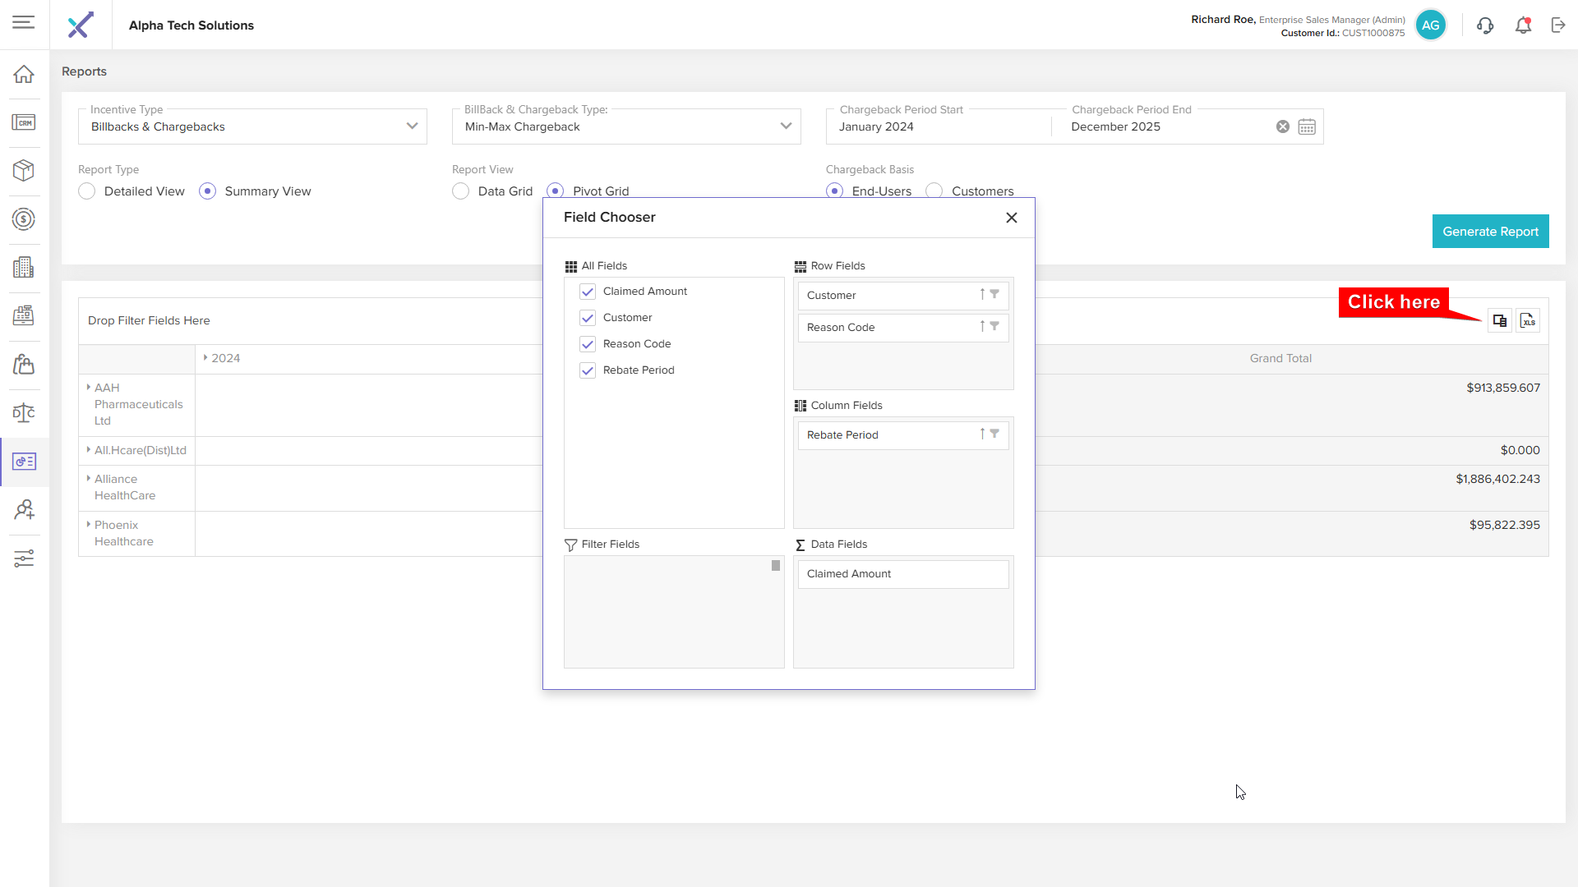
Task: Click the support headset icon
Action: click(x=1484, y=25)
